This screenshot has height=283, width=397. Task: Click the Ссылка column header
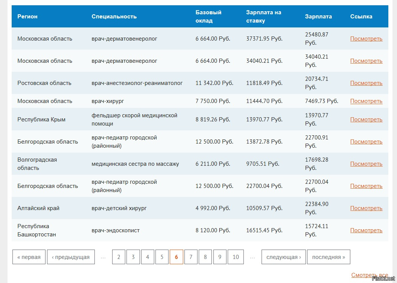click(361, 17)
